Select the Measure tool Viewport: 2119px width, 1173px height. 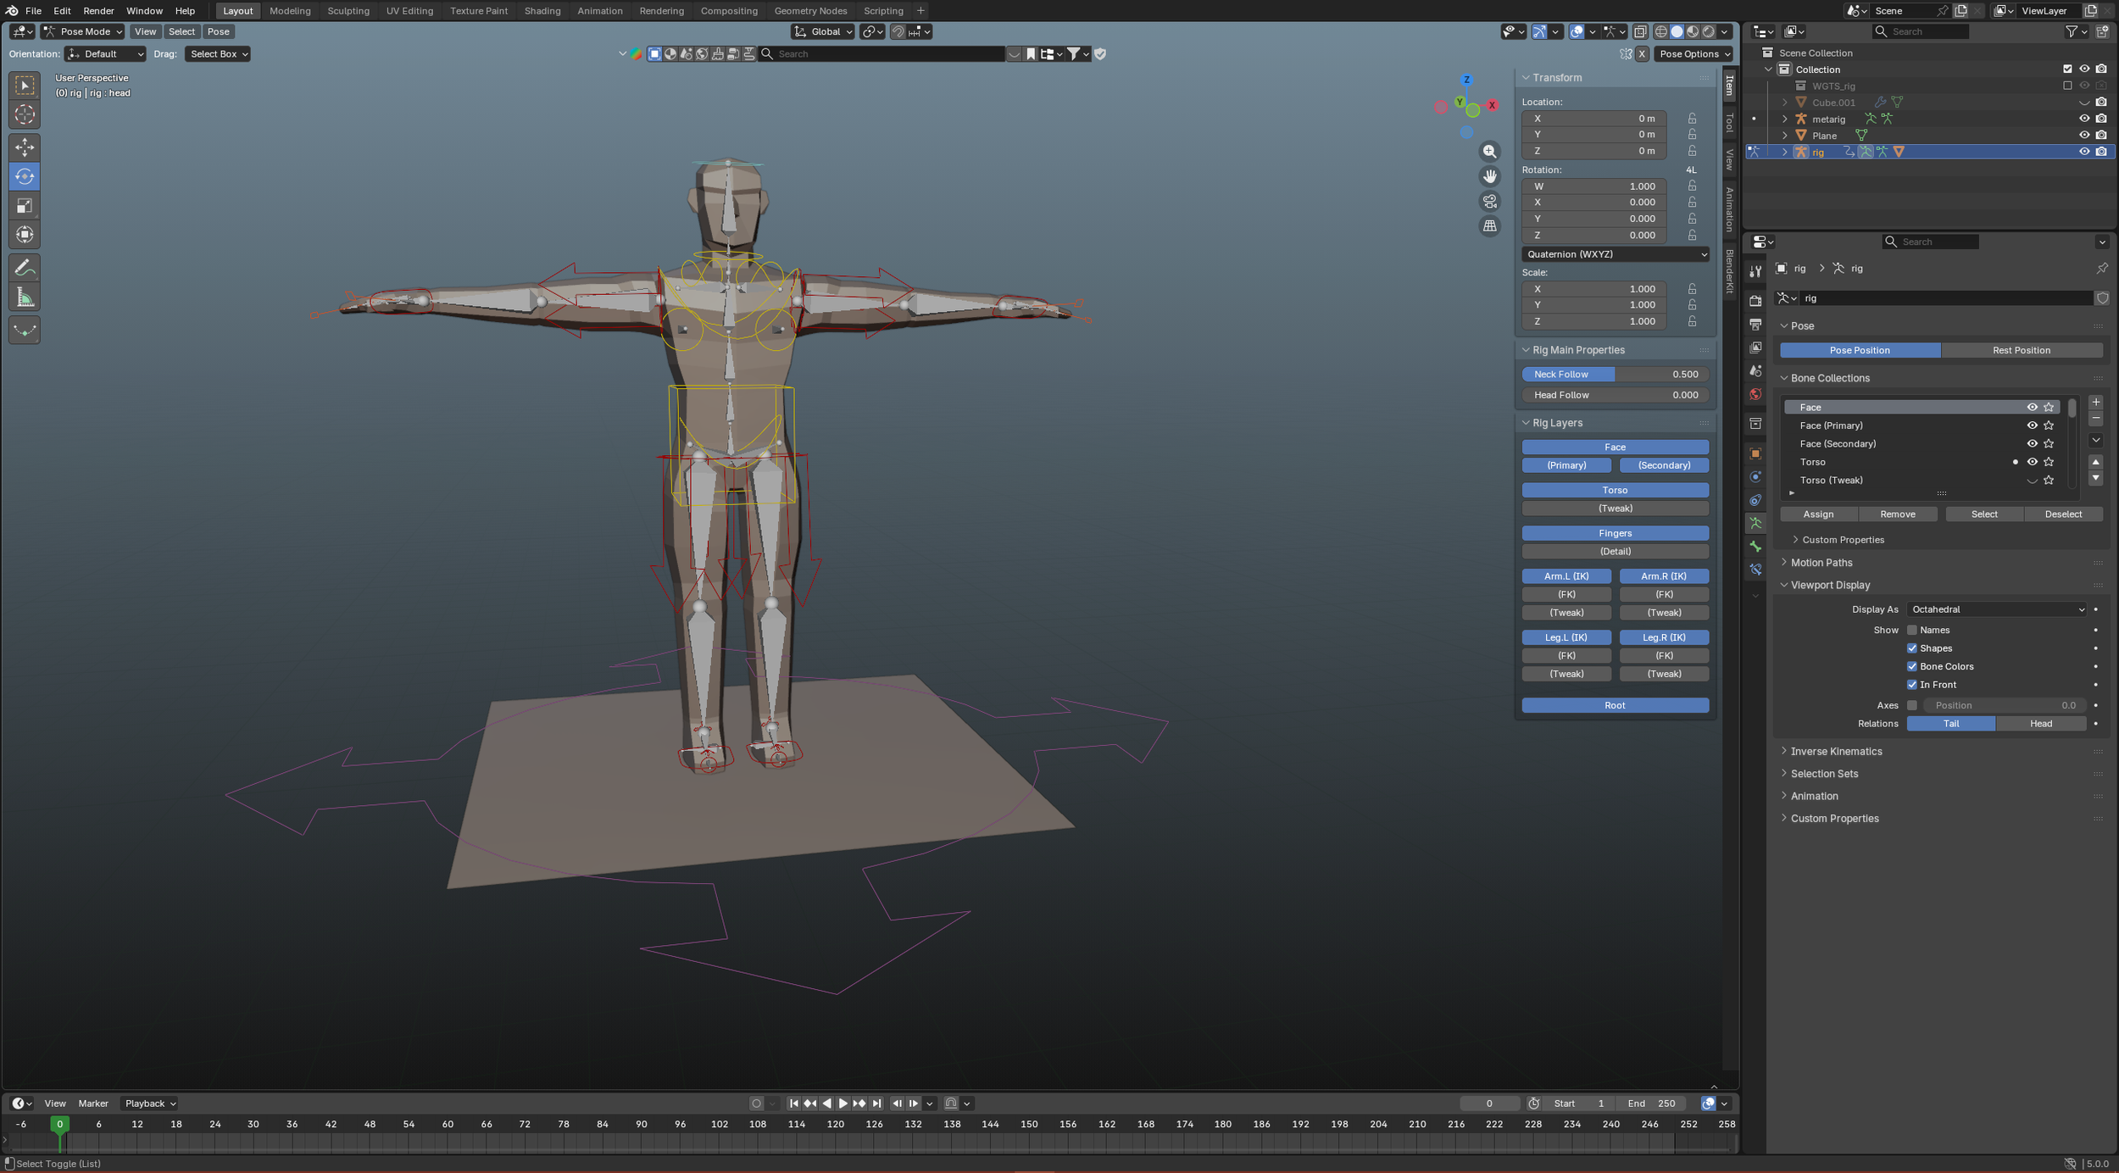click(25, 297)
